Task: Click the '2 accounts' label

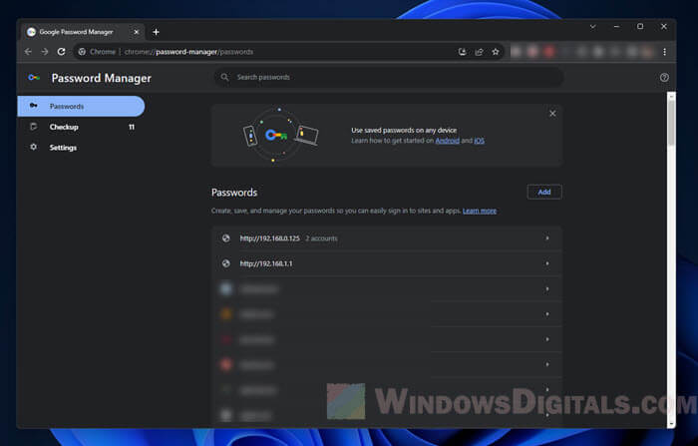Action: (x=321, y=238)
